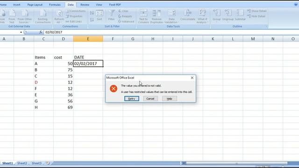Screen dimensions: 299x168
Task: Expand Outline group dialog launcher
Action: coord(266,26)
